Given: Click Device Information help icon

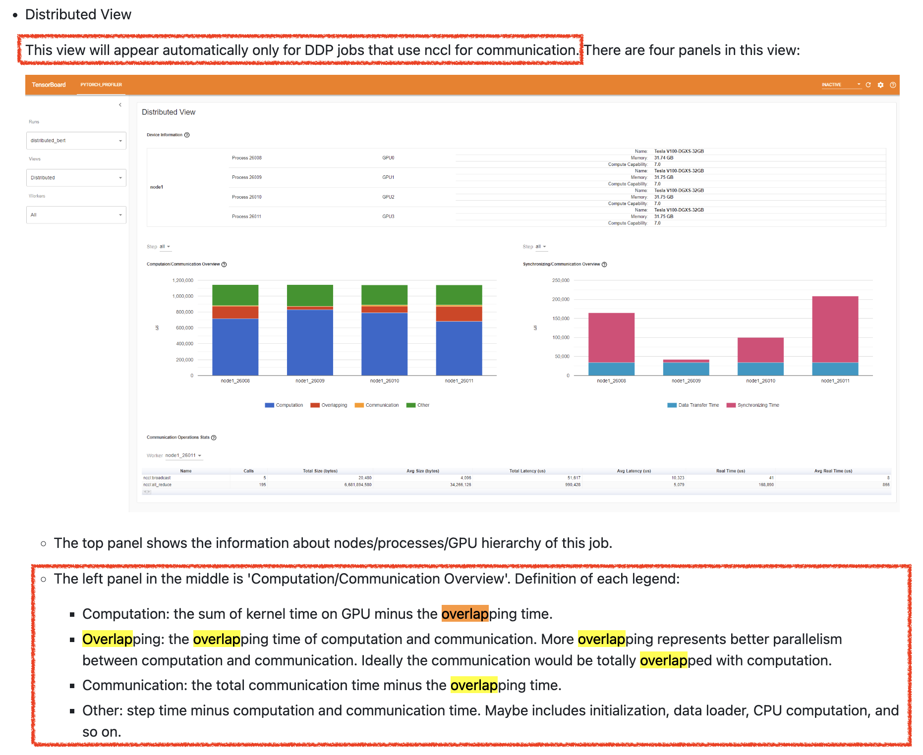Looking at the screenshot, I should pyautogui.click(x=187, y=135).
